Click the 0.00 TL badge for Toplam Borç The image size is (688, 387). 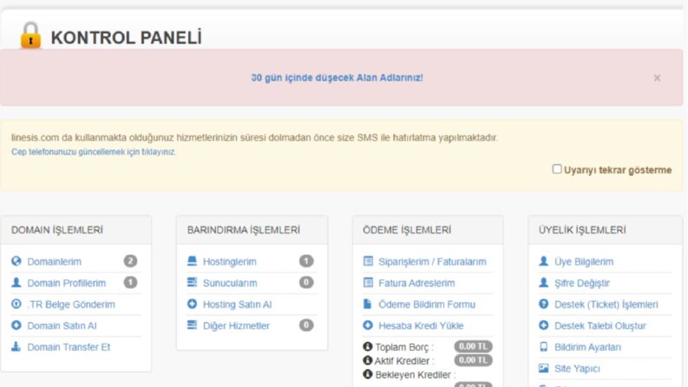click(473, 346)
